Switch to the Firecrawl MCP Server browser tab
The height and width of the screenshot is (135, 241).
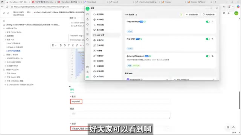click(200, 2)
